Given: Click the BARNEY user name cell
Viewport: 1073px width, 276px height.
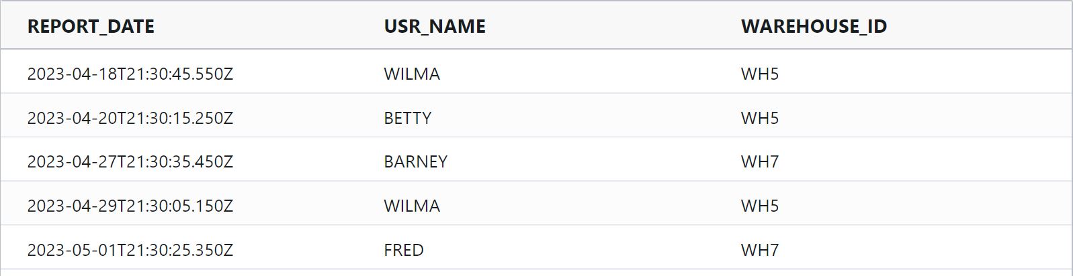Looking at the screenshot, I should [x=415, y=161].
